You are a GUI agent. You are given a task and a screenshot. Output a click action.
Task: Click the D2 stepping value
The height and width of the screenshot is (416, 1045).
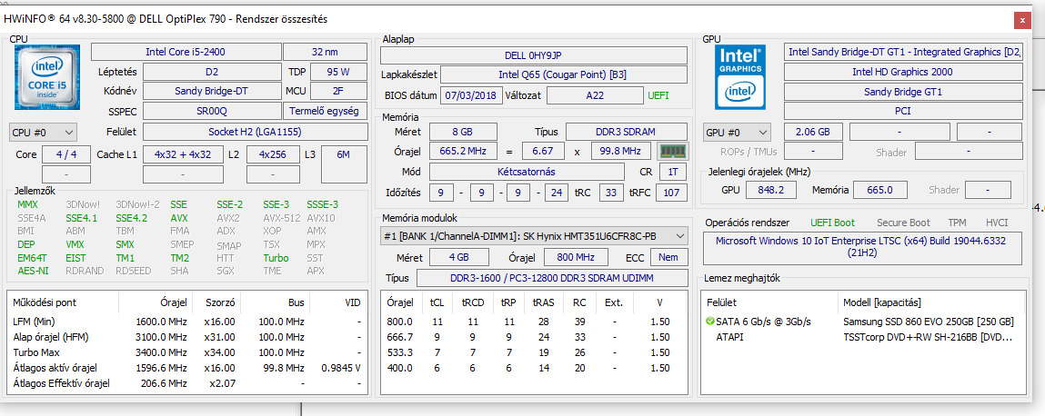pos(213,72)
